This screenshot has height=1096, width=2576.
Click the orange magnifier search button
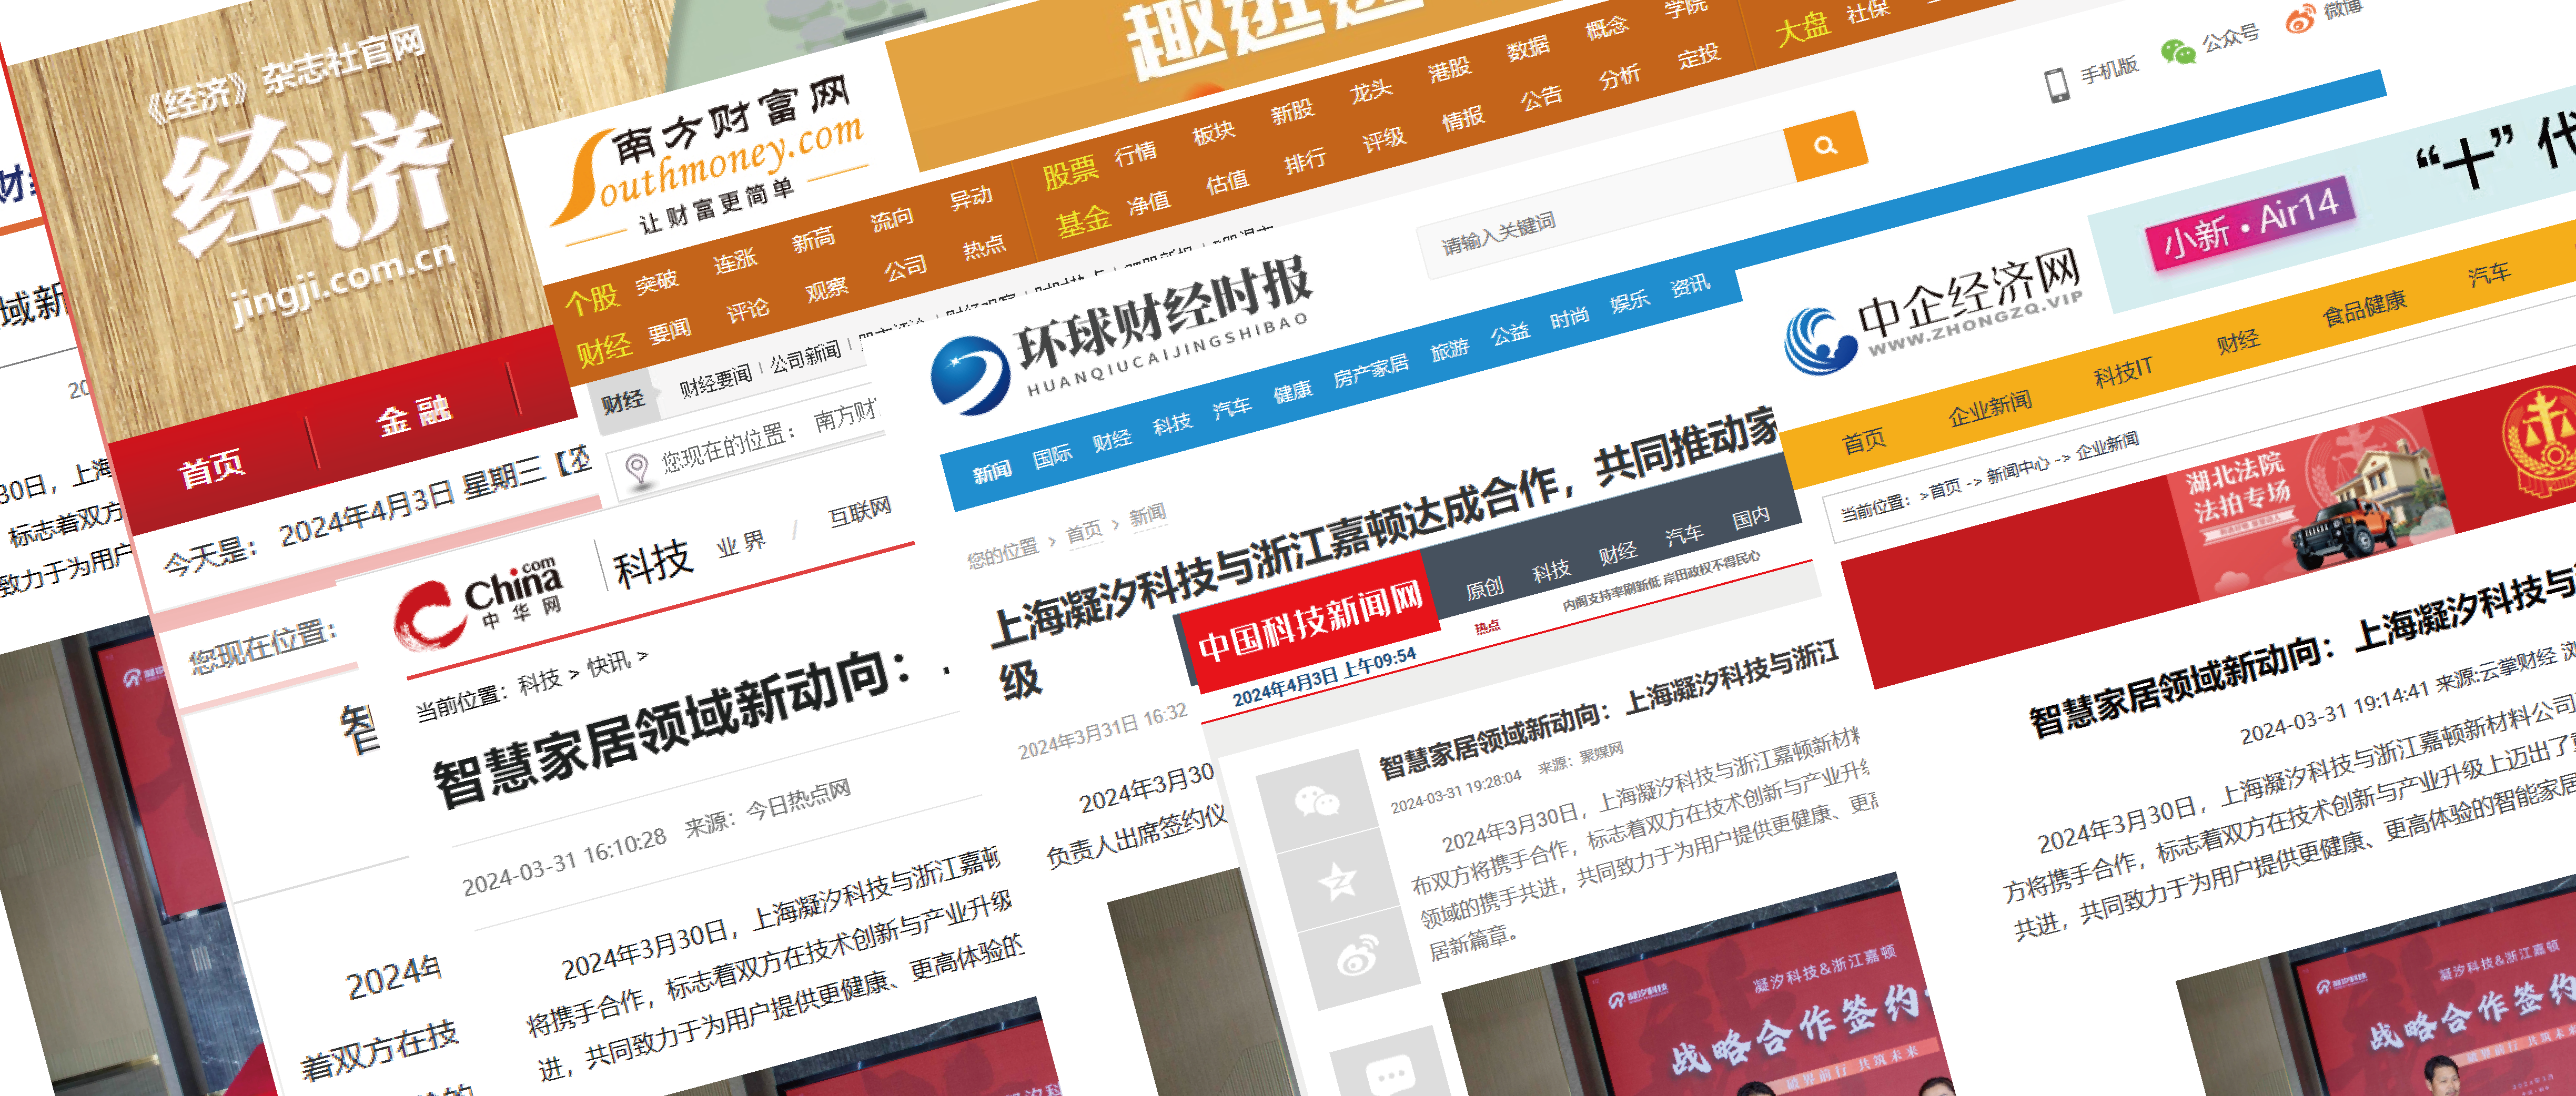pyautogui.click(x=1825, y=146)
